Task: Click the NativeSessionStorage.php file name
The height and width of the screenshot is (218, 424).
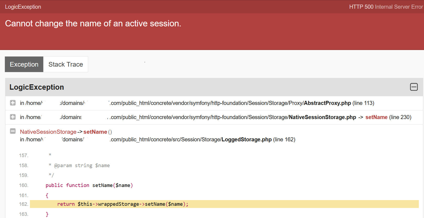Action: click(x=322, y=117)
